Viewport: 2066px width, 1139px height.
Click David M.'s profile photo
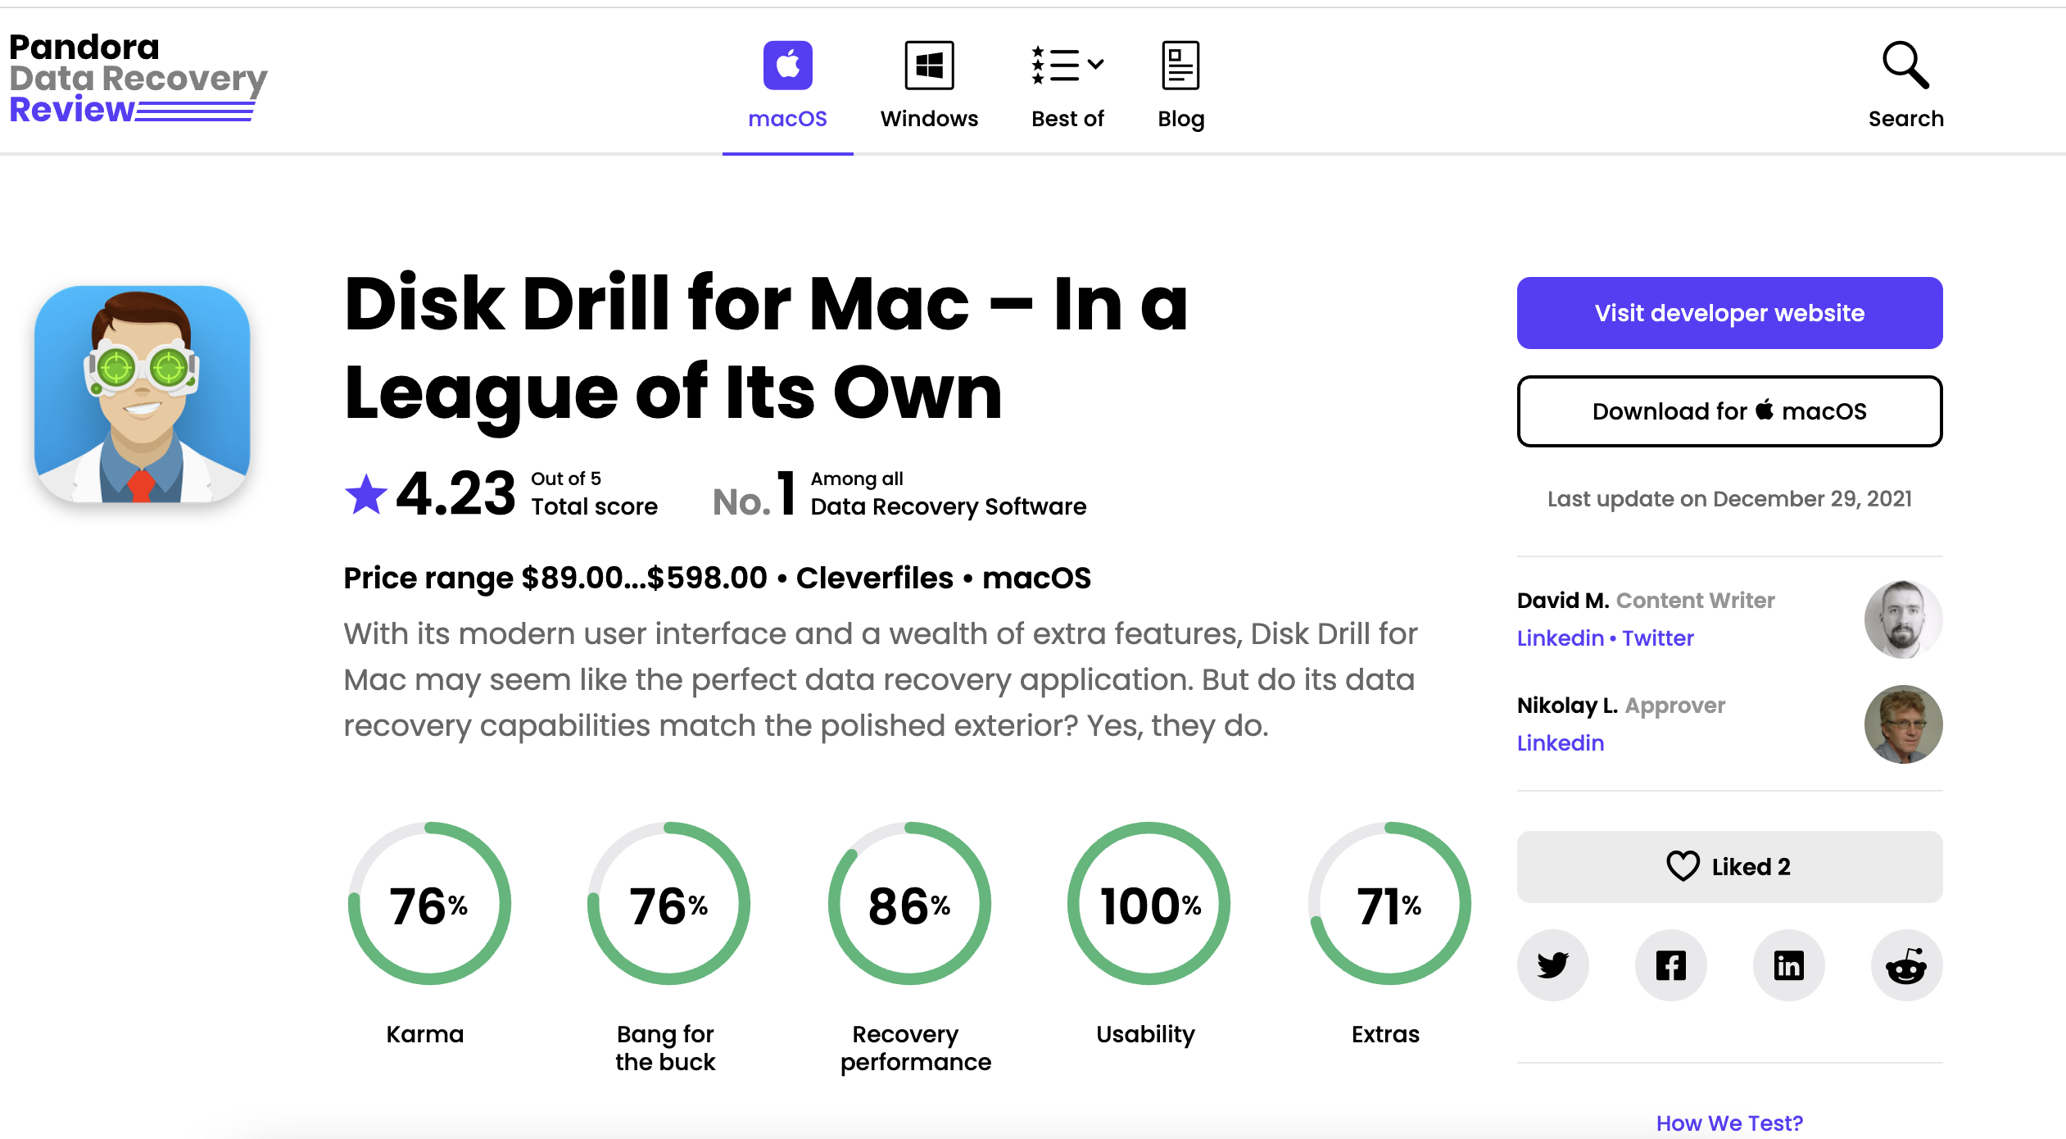point(1903,619)
